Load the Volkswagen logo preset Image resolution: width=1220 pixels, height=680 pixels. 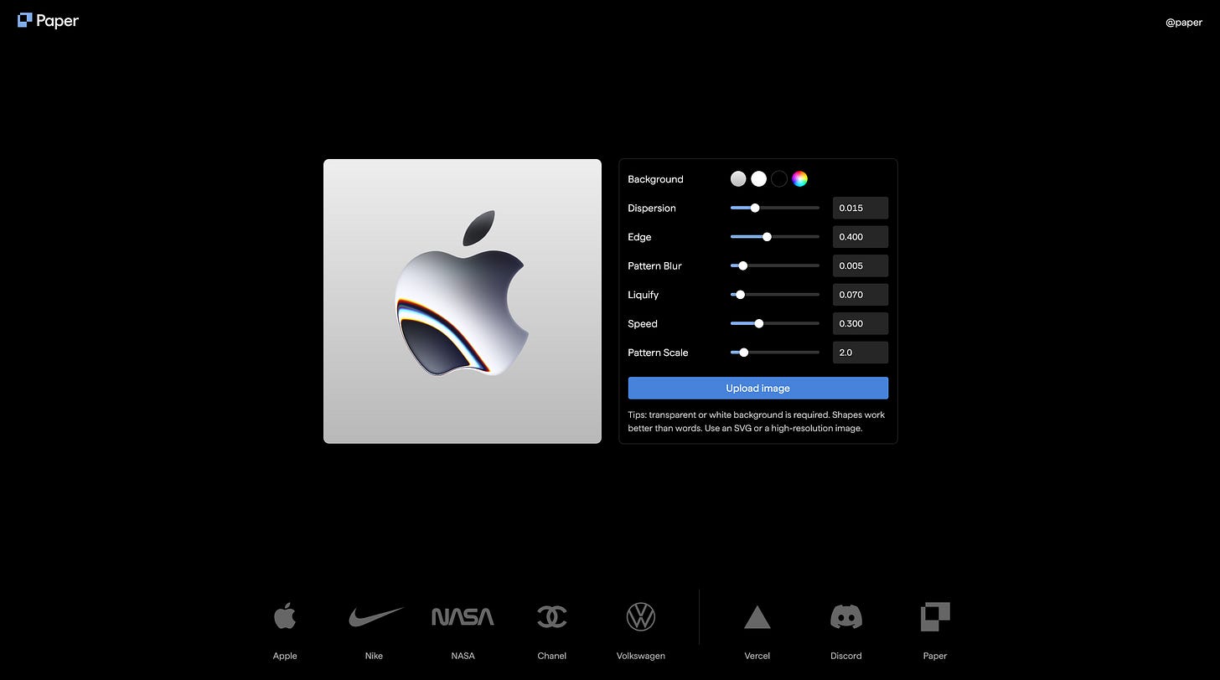pyautogui.click(x=640, y=617)
